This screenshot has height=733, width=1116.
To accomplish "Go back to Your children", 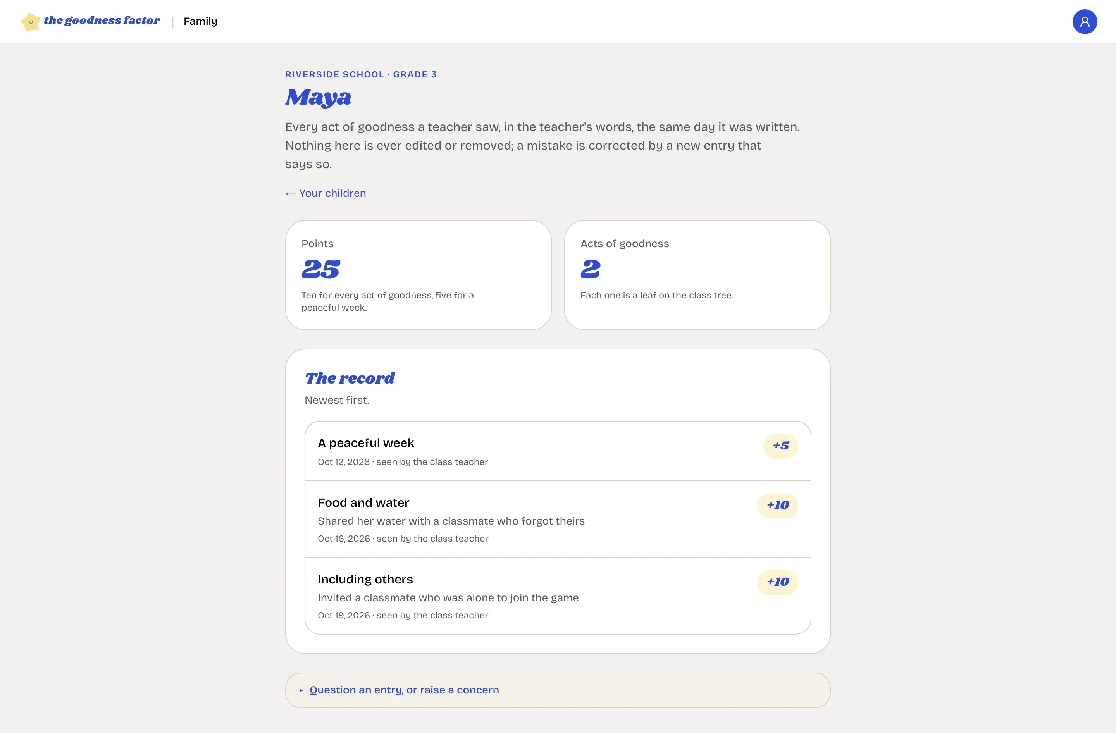I will pyautogui.click(x=325, y=193).
